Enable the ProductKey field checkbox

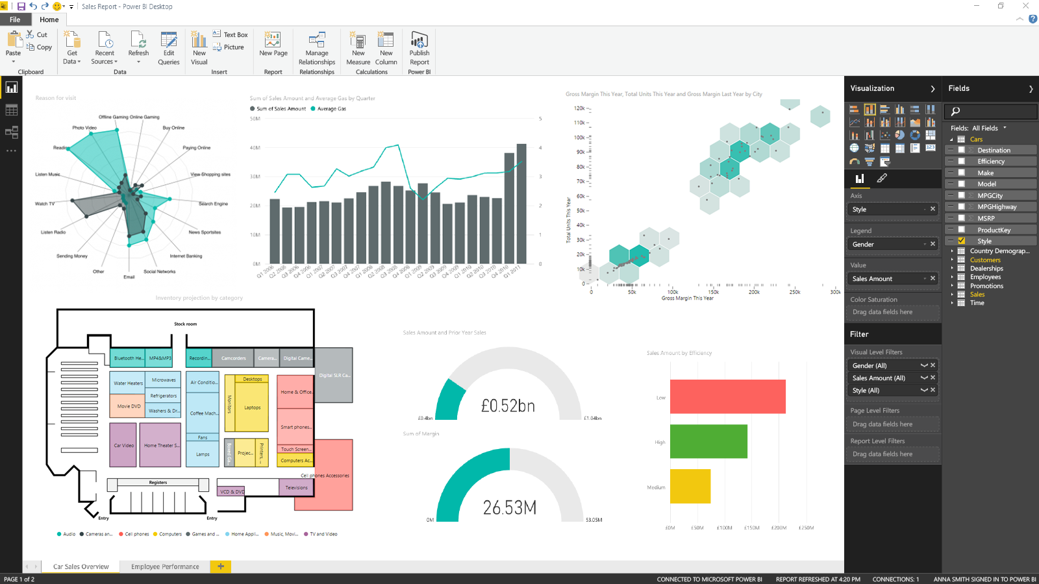click(962, 230)
